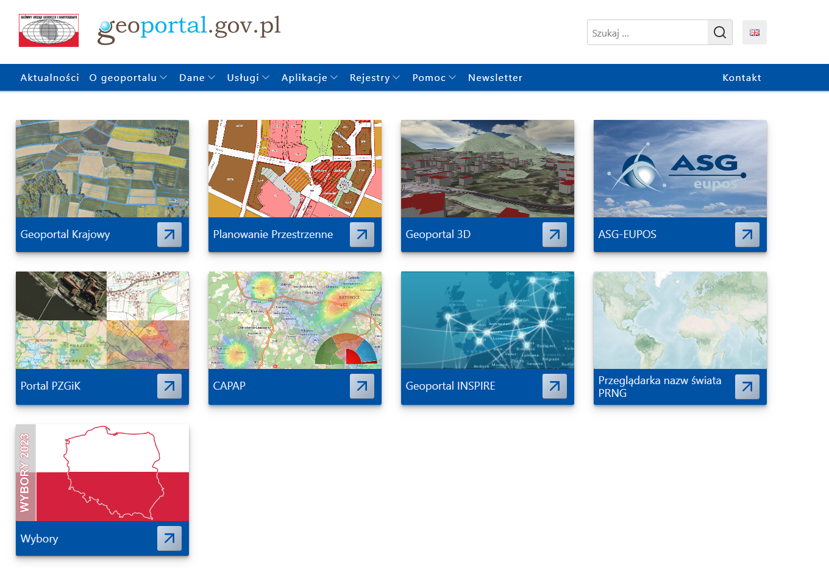Go to the Kontakt page
The image size is (829, 568).
click(742, 77)
